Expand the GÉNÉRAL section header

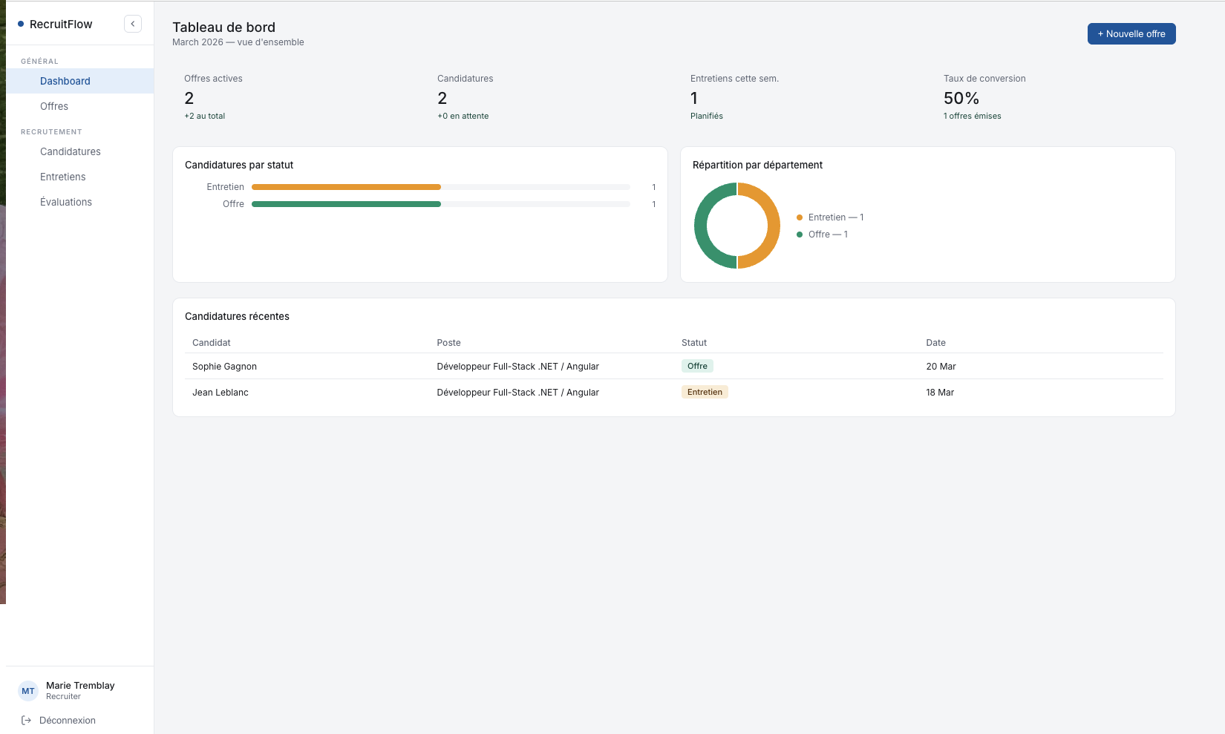click(39, 61)
